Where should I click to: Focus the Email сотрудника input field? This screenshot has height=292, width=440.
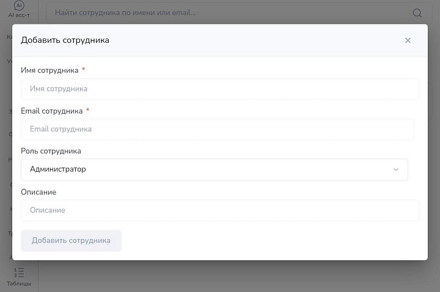(x=217, y=130)
